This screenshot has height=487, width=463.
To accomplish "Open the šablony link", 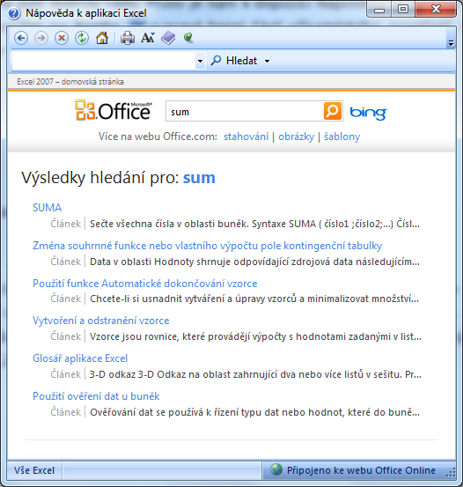I will pos(342,137).
